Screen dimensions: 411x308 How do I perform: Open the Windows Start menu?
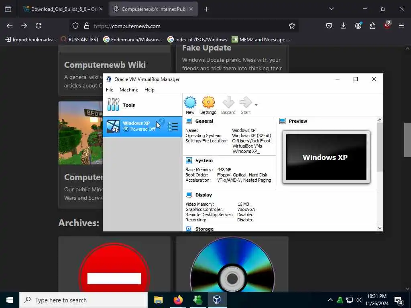pos(10,300)
